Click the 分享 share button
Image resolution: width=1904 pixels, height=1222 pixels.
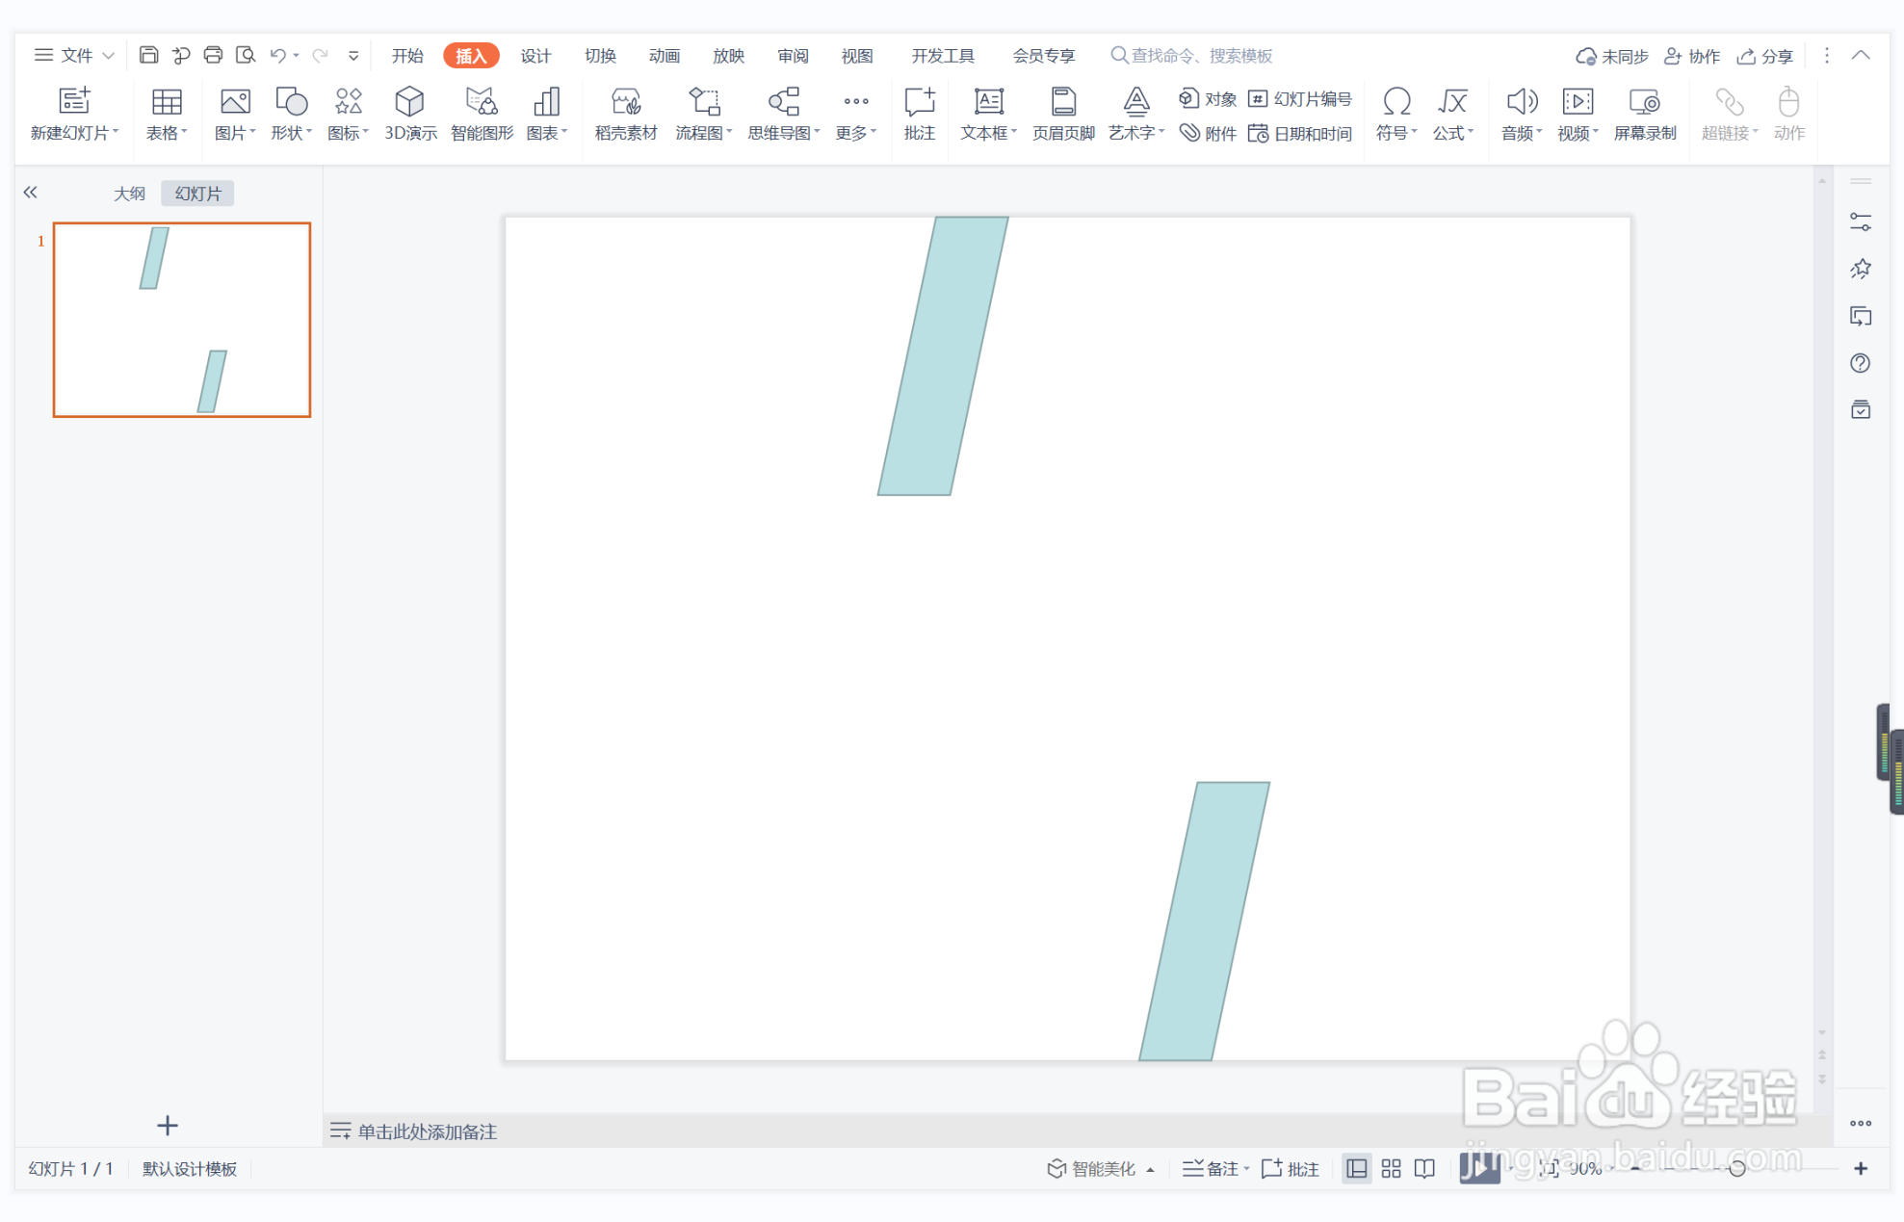(1764, 56)
